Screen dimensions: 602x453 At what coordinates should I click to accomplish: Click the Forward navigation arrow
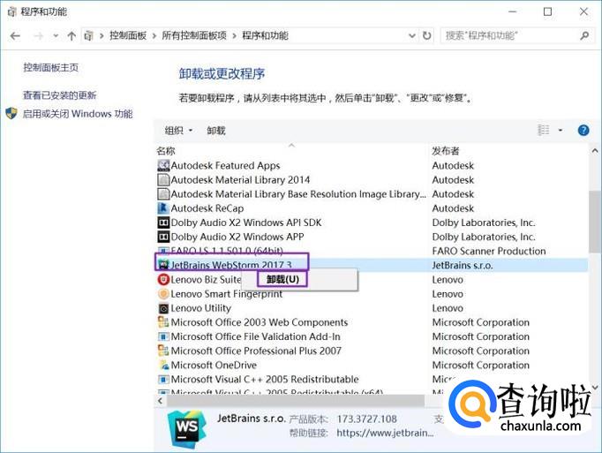38,36
